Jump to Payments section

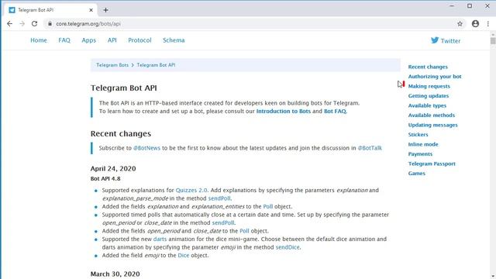coord(420,154)
